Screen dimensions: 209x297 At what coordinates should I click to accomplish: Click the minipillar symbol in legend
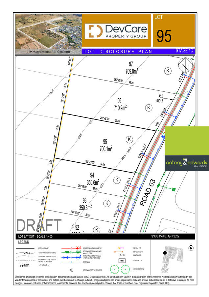coord(122,255)
